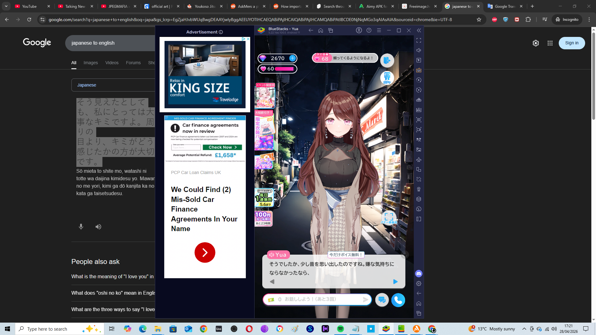This screenshot has height=335, width=596.
Task: Collapse the BlueStacks side toolbar
Action: coord(419,30)
